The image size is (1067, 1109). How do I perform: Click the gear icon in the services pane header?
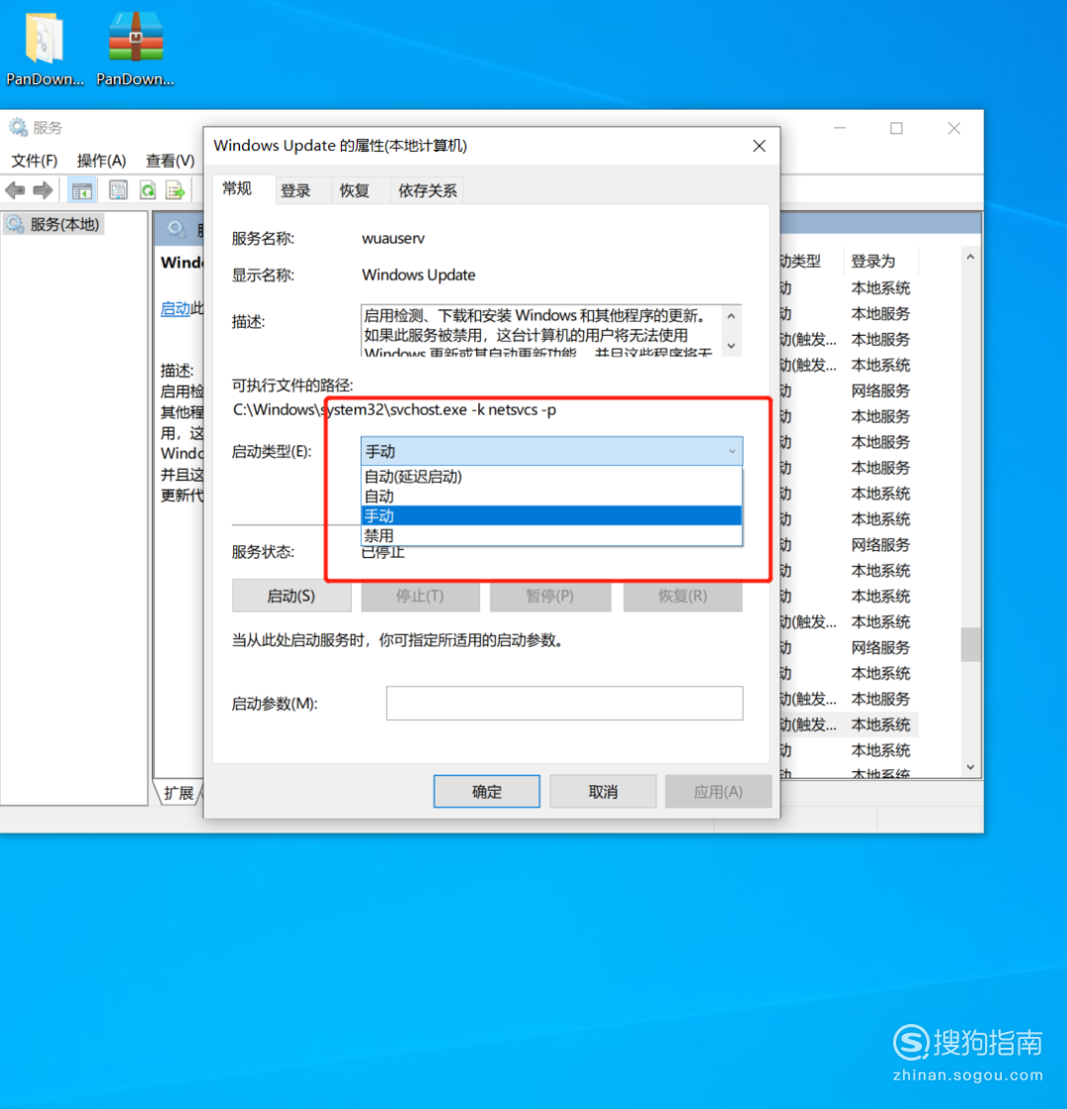point(176,228)
